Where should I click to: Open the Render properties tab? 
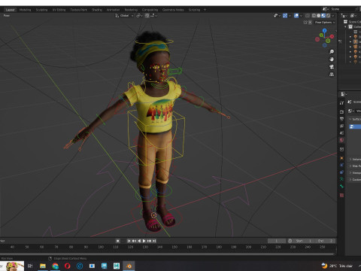[x=341, y=111]
